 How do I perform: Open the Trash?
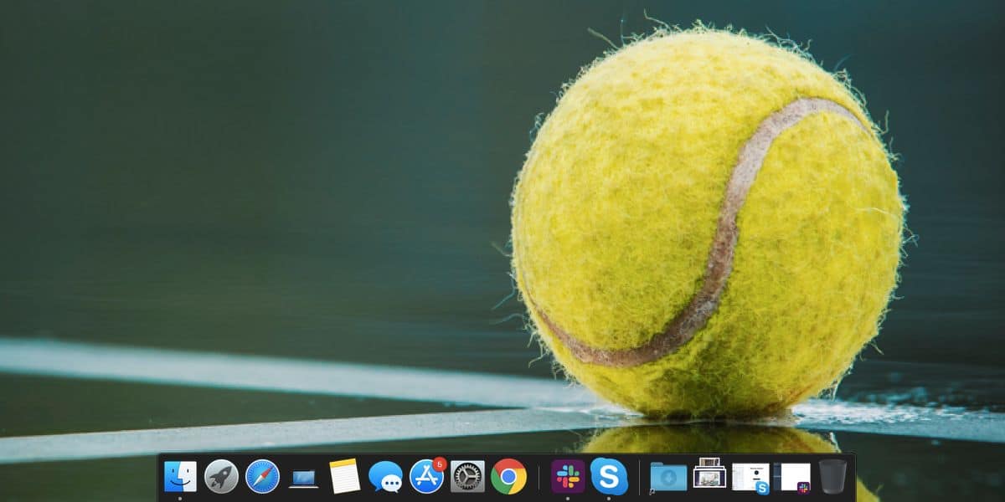[832, 476]
